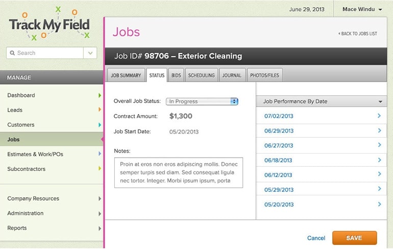Expand the Job Performance By Date dropdown
The height and width of the screenshot is (249, 393).
tap(380, 102)
